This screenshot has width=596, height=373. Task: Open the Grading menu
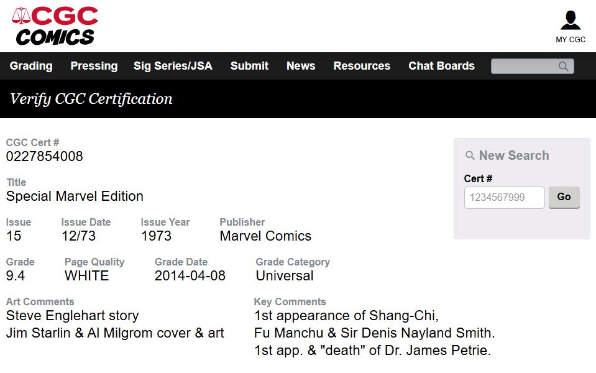[x=31, y=66]
